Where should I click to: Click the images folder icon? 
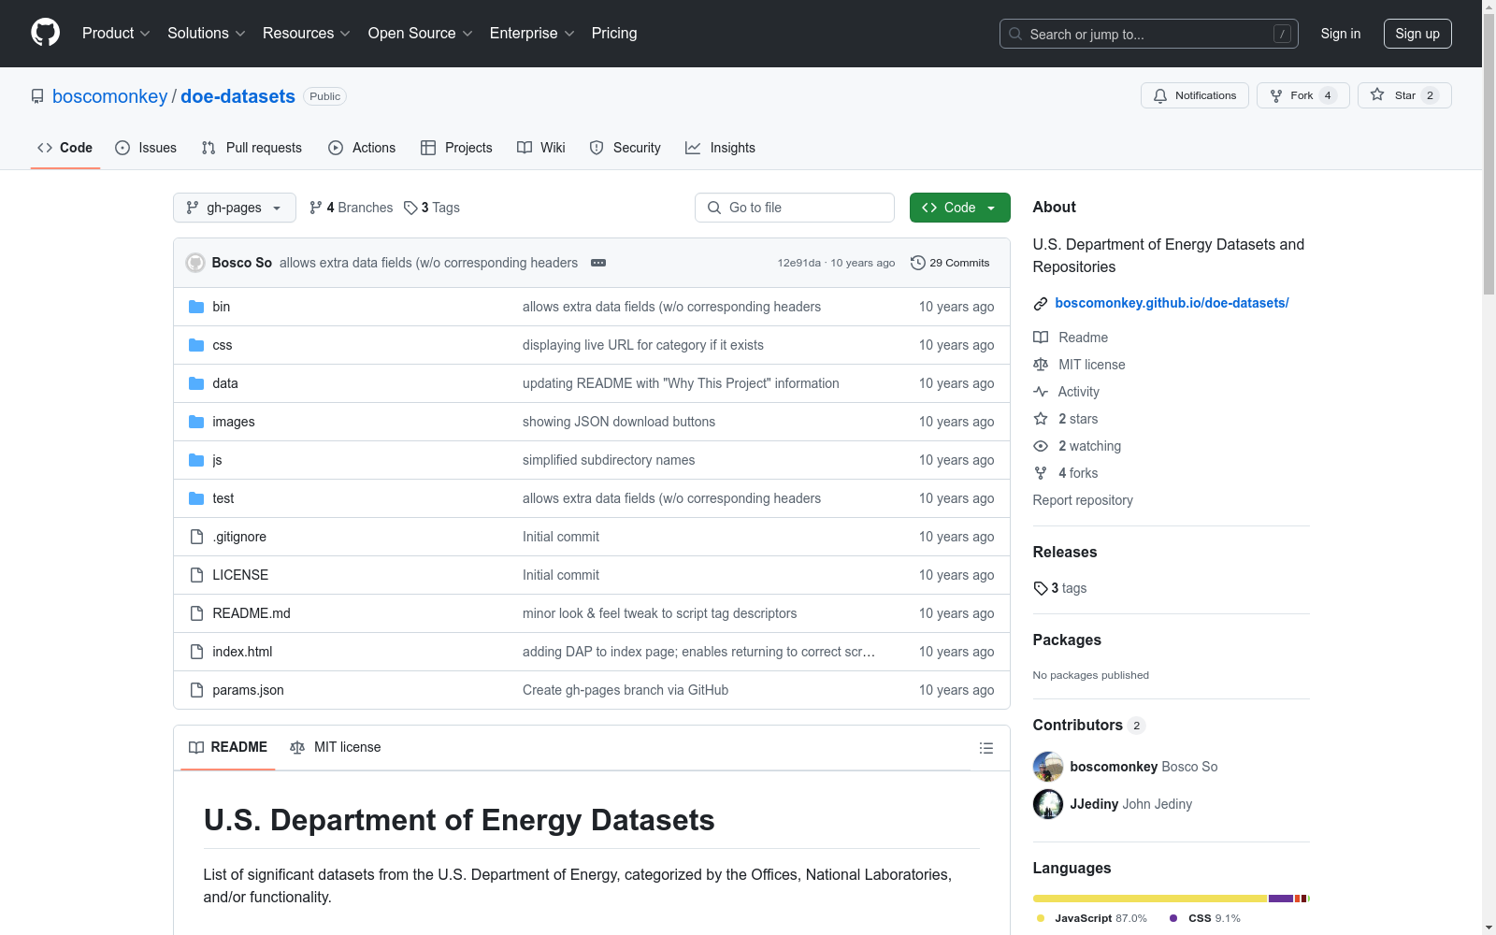pyautogui.click(x=196, y=422)
